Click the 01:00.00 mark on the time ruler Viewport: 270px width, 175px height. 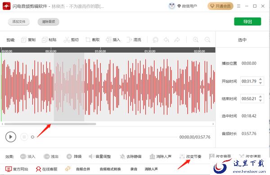(x=100, y=51)
